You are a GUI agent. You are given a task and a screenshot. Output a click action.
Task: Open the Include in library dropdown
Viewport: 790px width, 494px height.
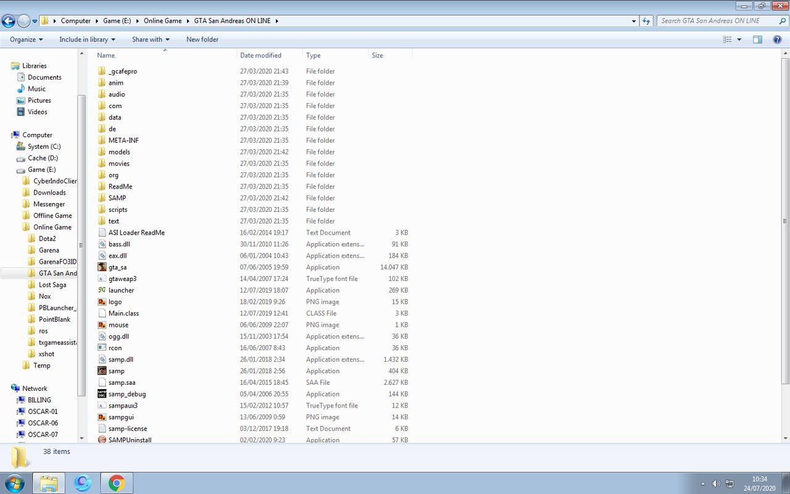[88, 40]
